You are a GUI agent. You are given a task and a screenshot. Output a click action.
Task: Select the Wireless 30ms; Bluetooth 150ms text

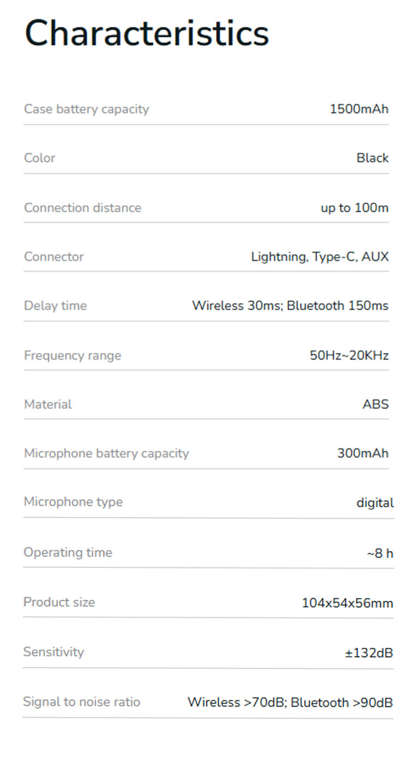pos(290,305)
